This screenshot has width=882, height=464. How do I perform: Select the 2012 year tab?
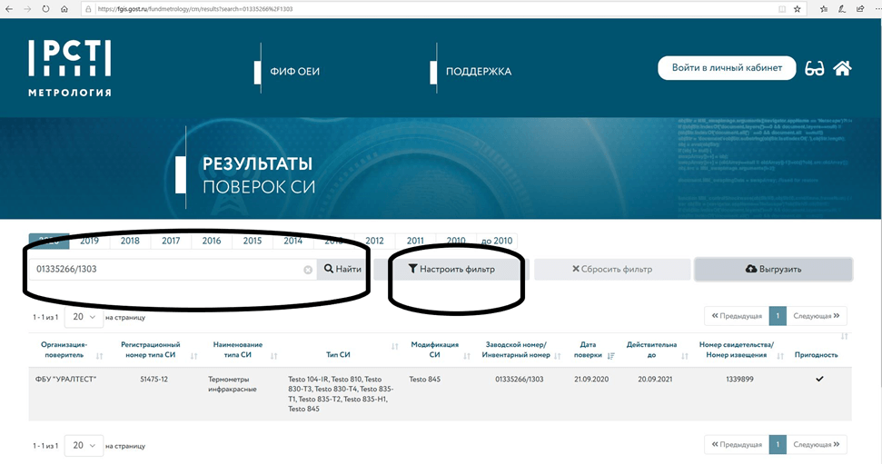pyautogui.click(x=374, y=241)
